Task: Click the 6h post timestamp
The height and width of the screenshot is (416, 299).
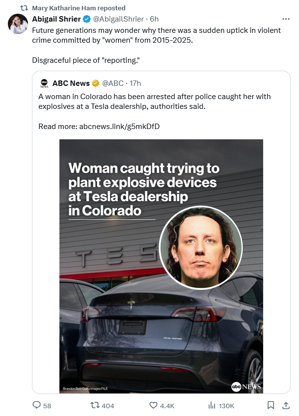Action: click(x=154, y=19)
